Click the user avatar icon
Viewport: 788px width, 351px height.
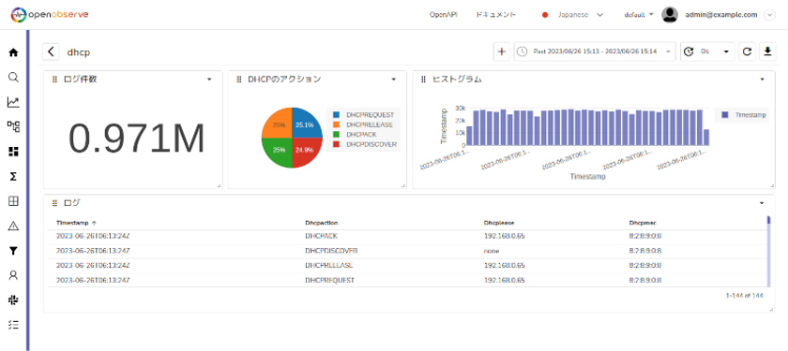coord(670,15)
